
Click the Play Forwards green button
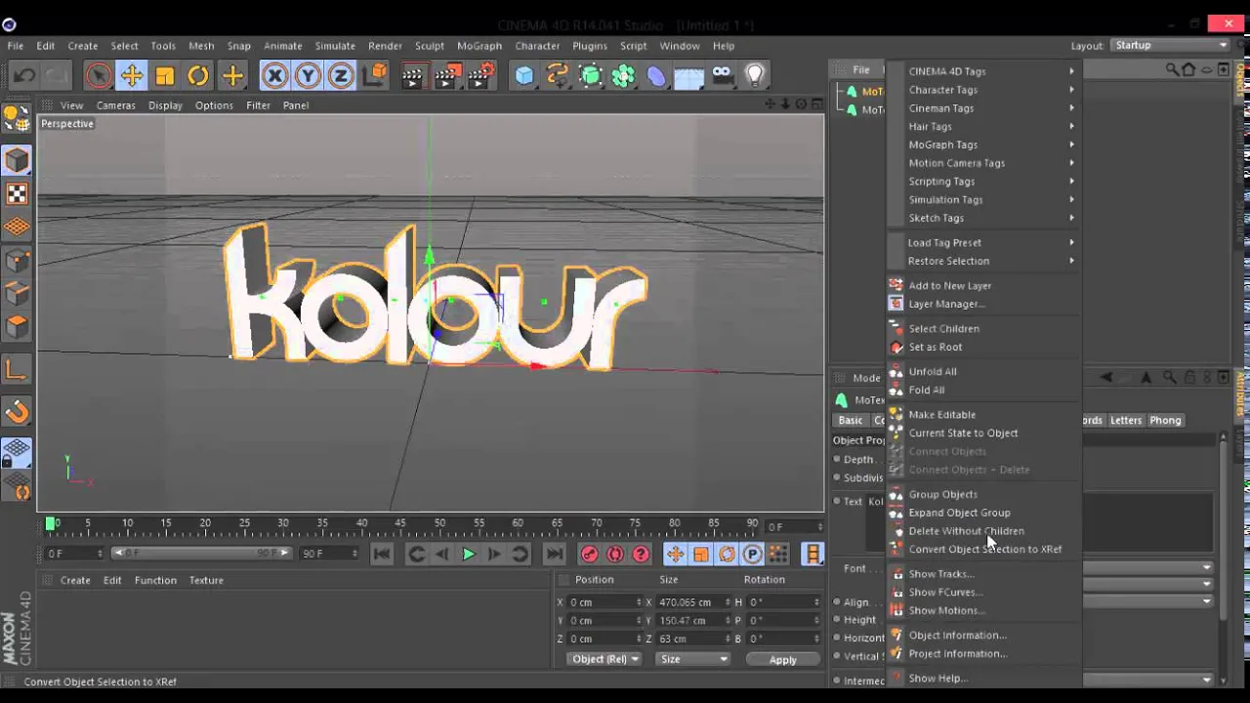(468, 554)
